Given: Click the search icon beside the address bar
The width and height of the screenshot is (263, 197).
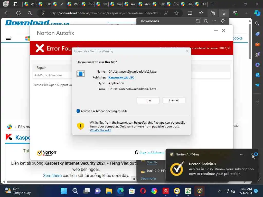Looking at the screenshot, I should tap(30, 13).
